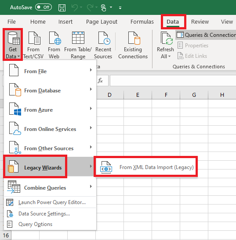This screenshot has height=240, width=236.
Task: Click the Query Options icon
Action: 10,224
